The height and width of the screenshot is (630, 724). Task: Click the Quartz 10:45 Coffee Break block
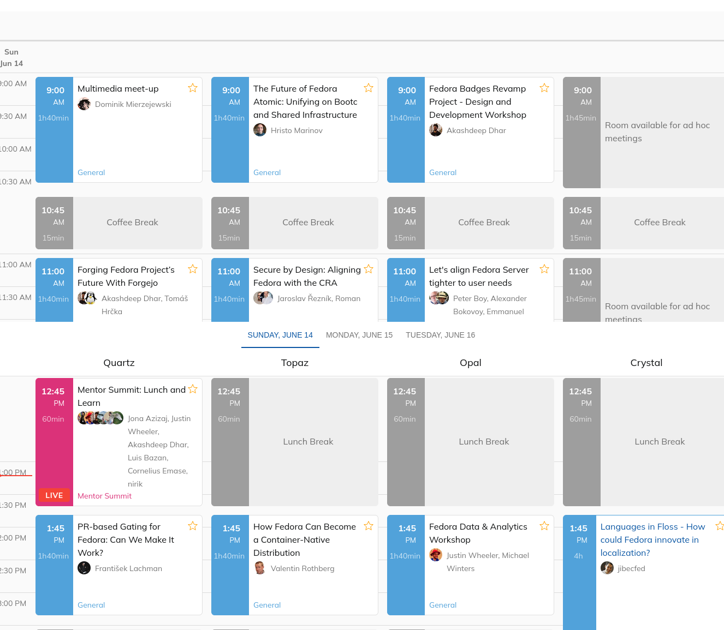pos(119,223)
